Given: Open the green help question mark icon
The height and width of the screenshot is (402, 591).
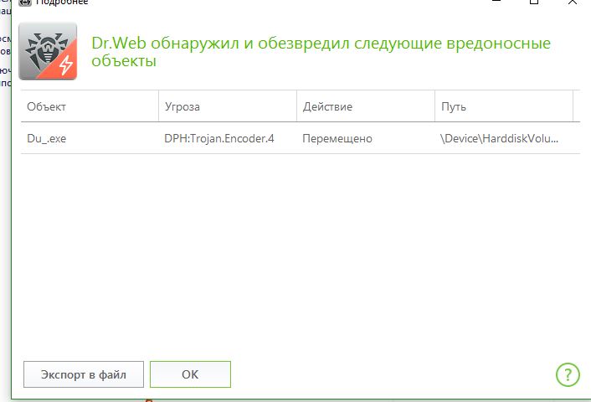Looking at the screenshot, I should tap(568, 374).
